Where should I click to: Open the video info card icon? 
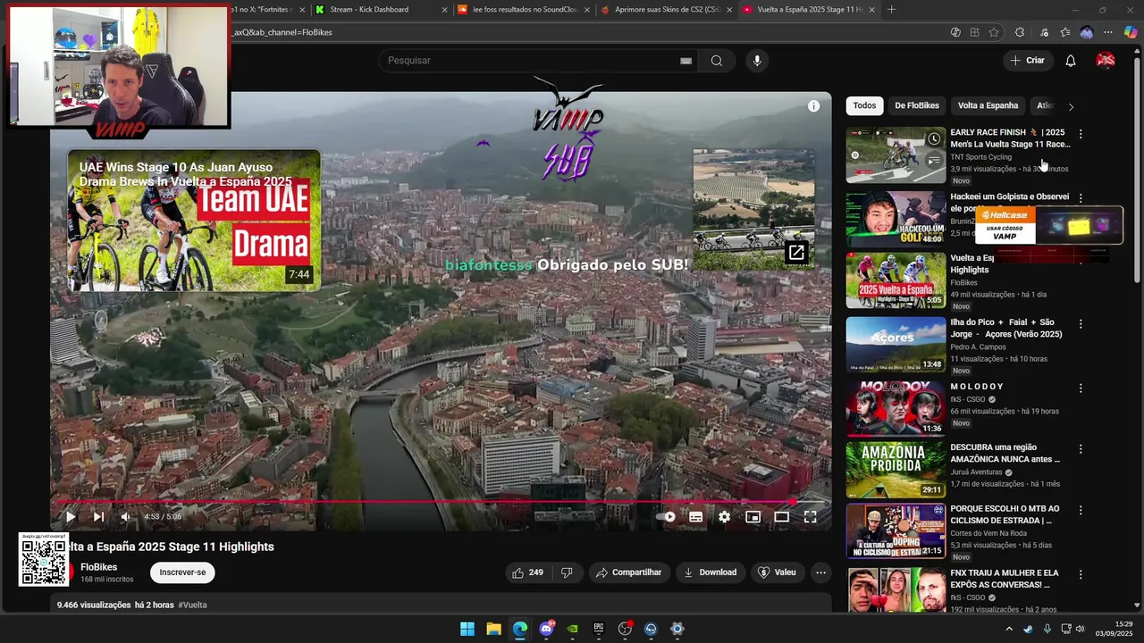(813, 105)
